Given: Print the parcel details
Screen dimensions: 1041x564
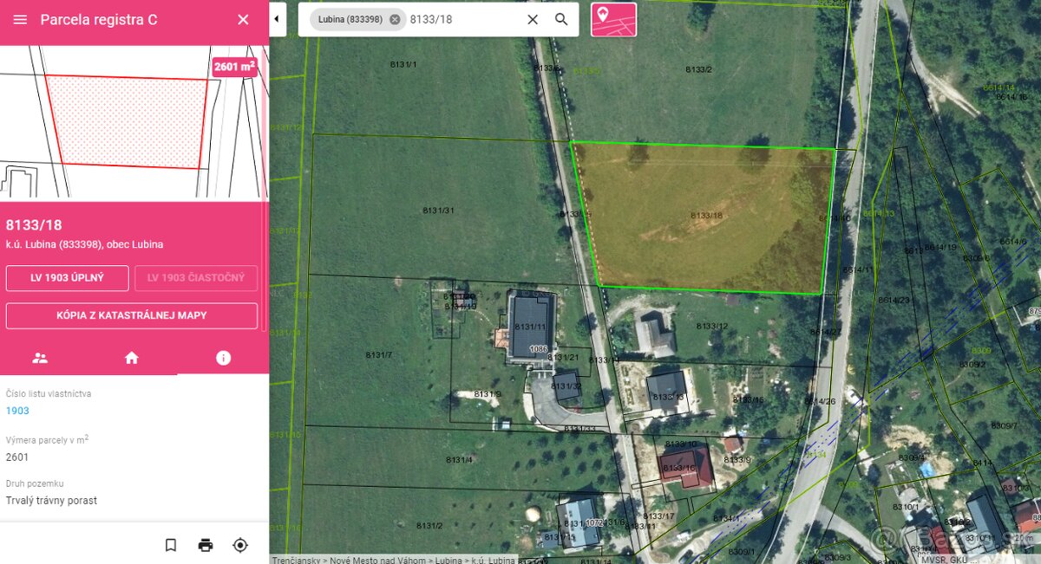Looking at the screenshot, I should tap(206, 545).
